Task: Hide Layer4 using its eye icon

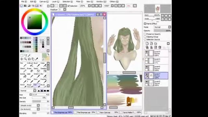Action: pos(147,52)
